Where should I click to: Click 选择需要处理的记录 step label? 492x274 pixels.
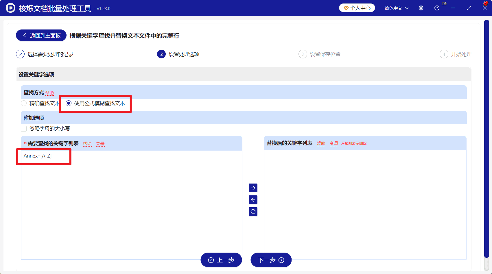(x=50, y=54)
